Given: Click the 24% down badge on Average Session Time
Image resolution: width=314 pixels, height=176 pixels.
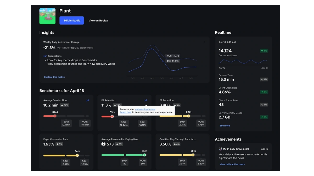Looking at the screenshot, I should click(64, 105).
